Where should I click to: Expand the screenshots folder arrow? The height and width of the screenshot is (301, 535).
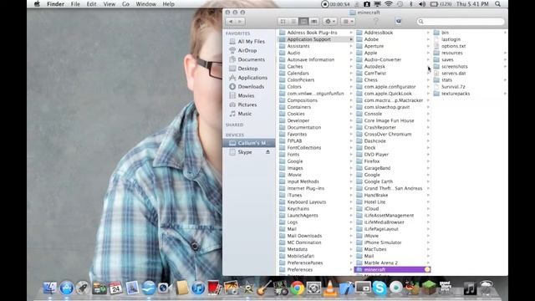click(505, 67)
